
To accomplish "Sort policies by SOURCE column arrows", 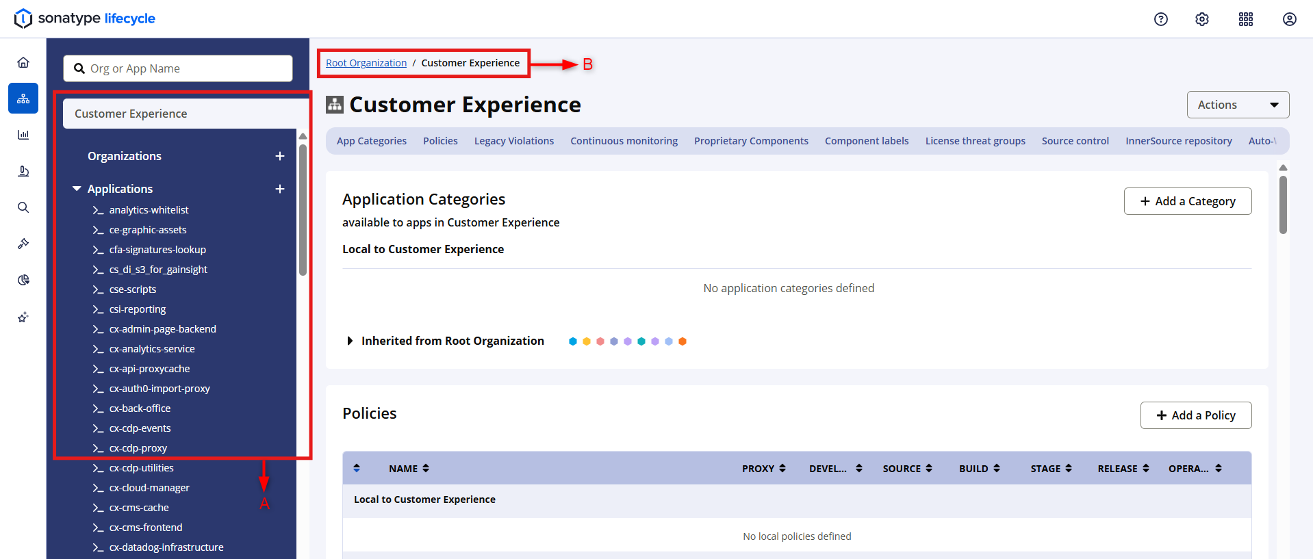I will (929, 469).
